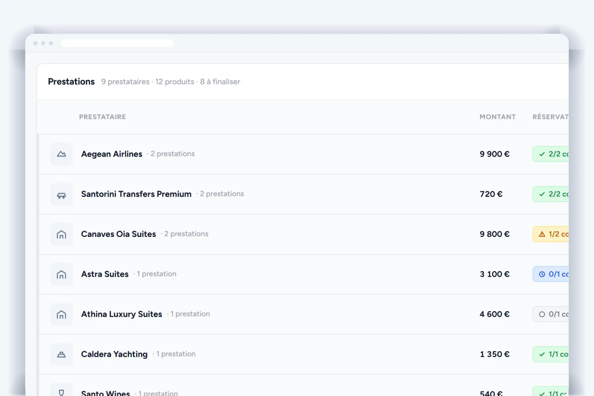594x396 pixels.
Task: Select the Santorini Transfers Premium provider name
Action: point(136,194)
